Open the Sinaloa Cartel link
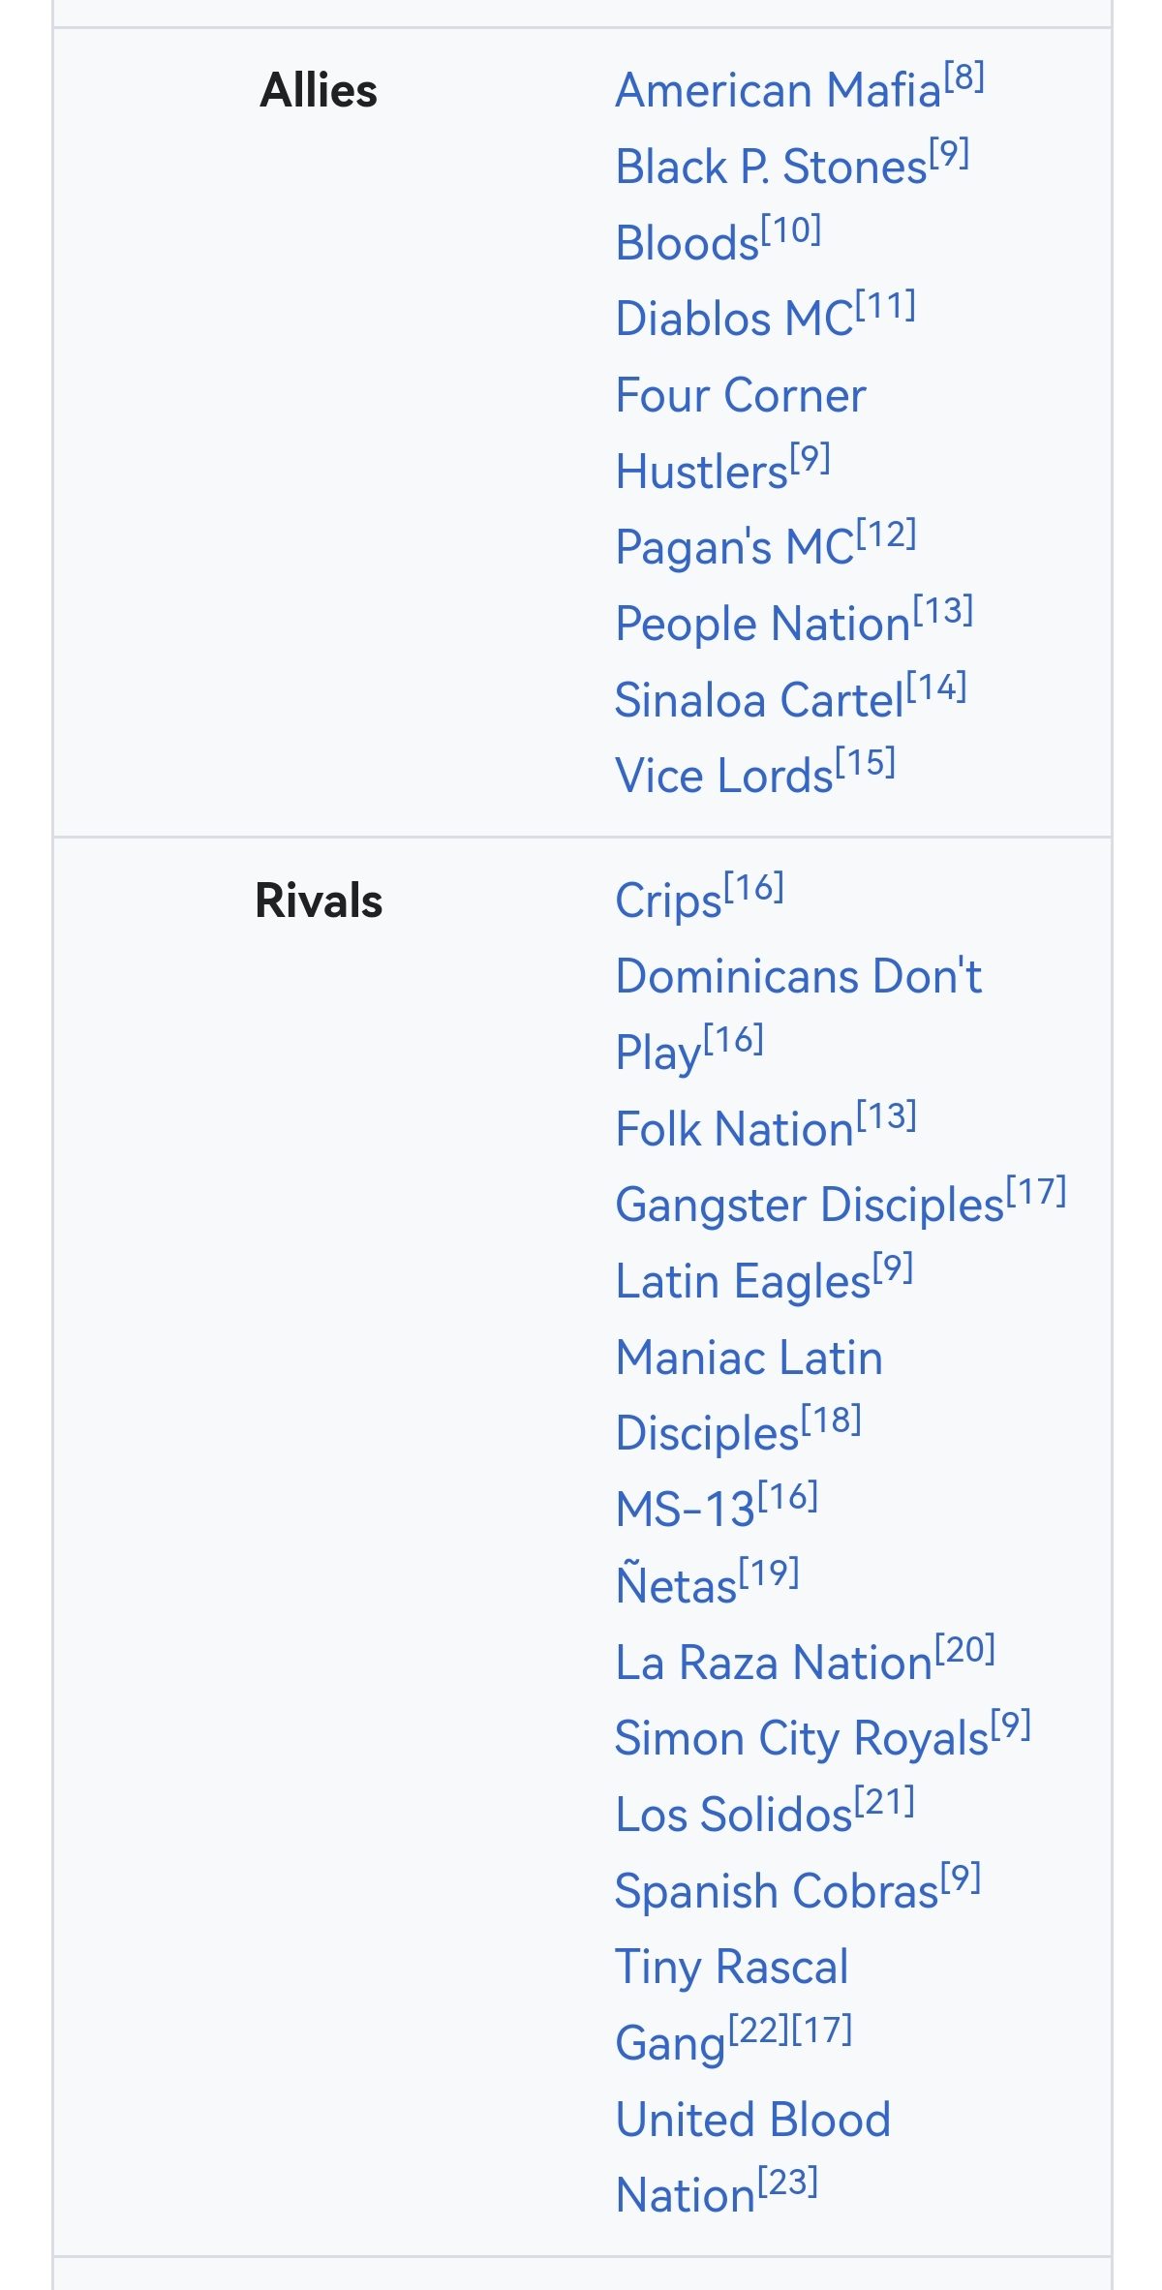Viewport: 1162px width, 2290px height. point(760,700)
